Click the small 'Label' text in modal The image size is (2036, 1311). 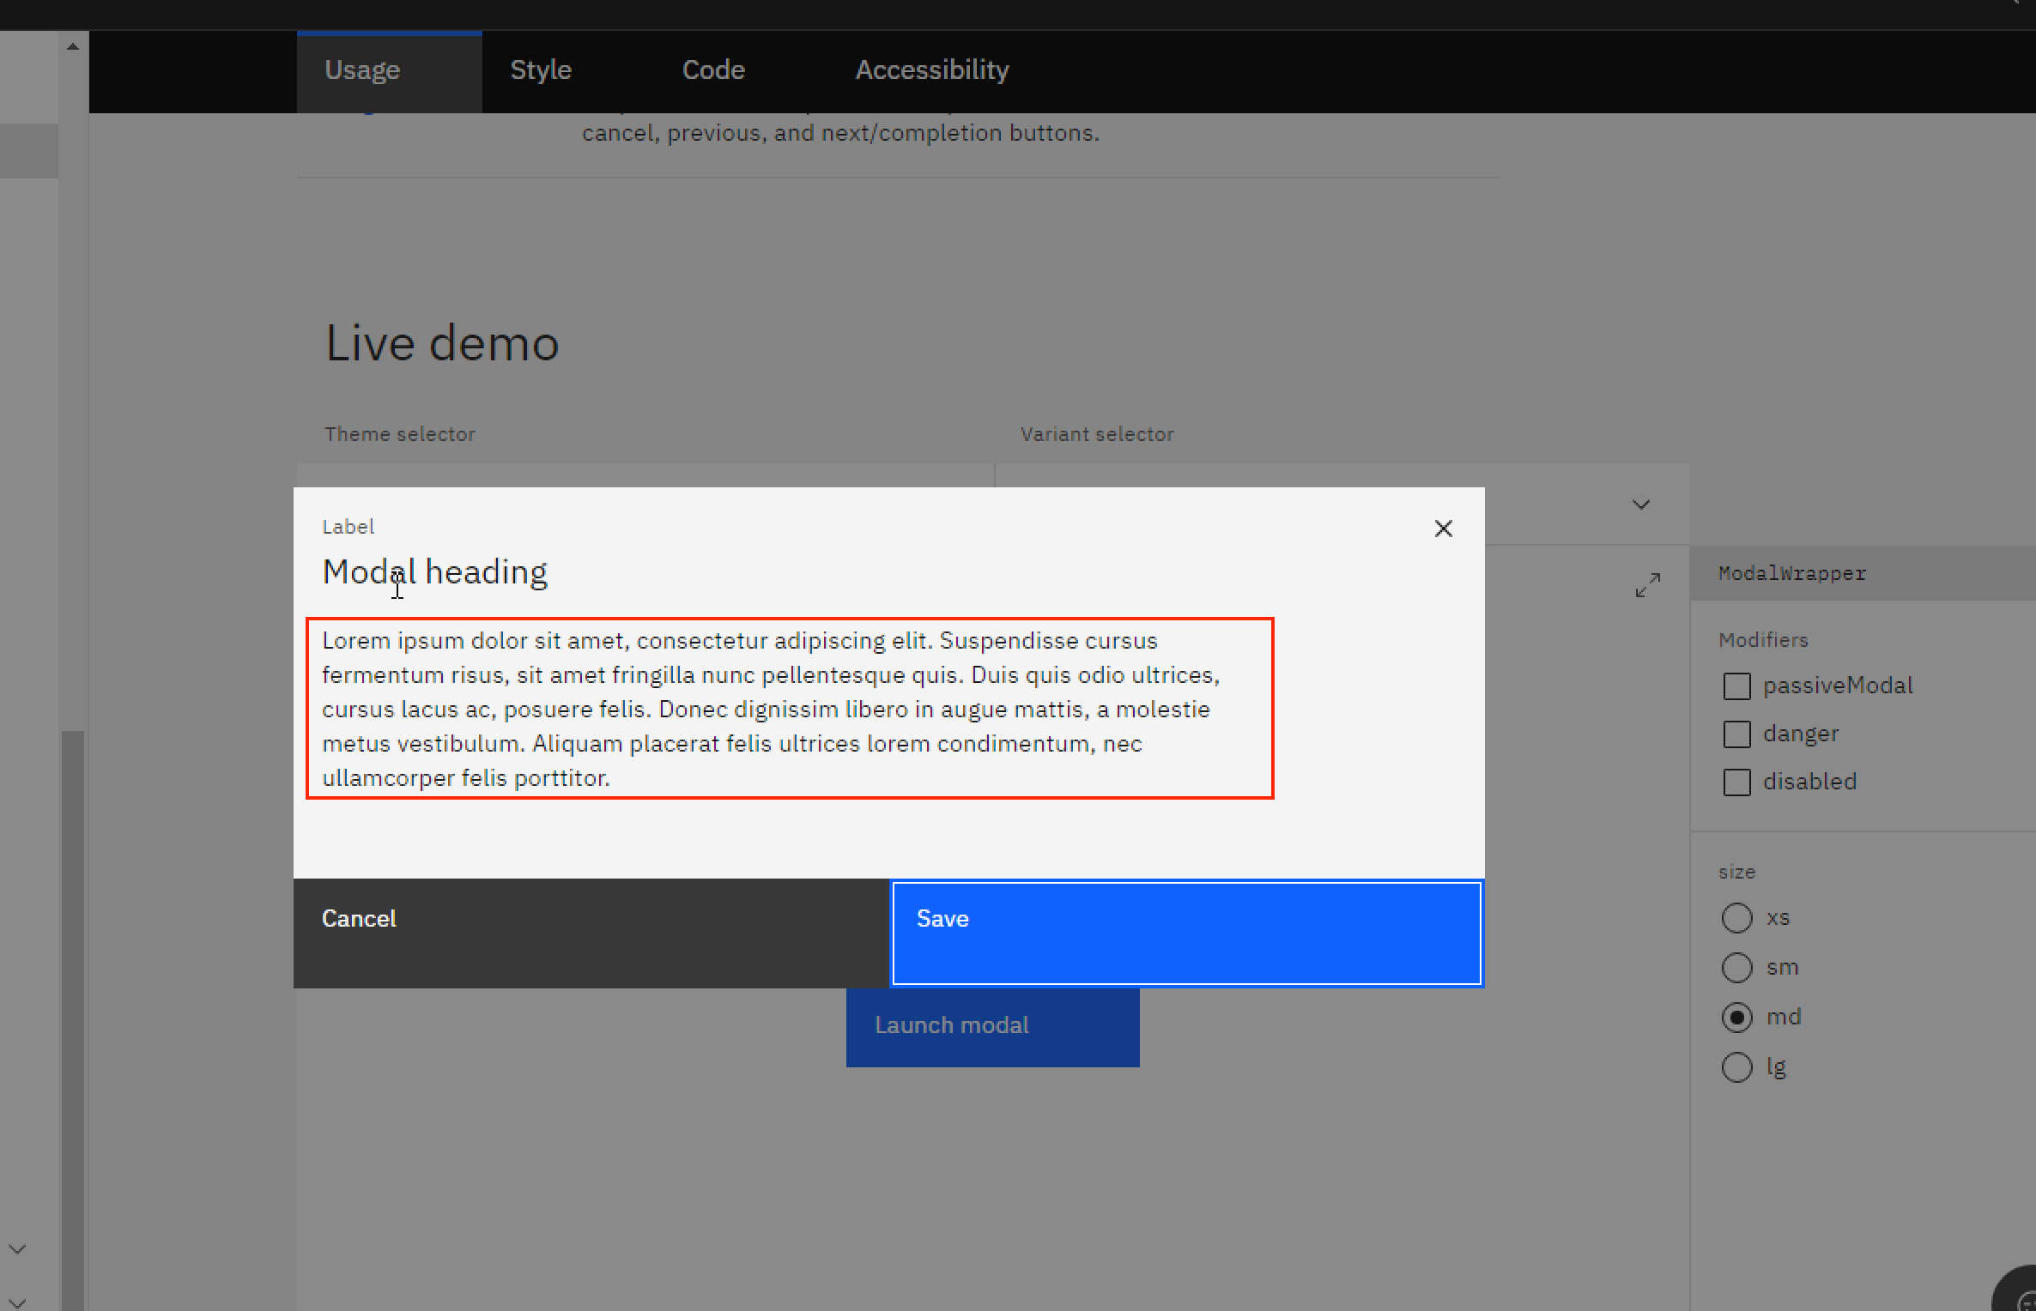[348, 527]
